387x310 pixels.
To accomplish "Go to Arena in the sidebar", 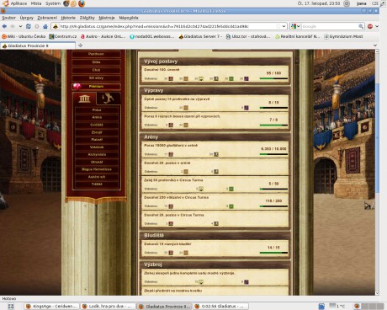I will 97,117.
